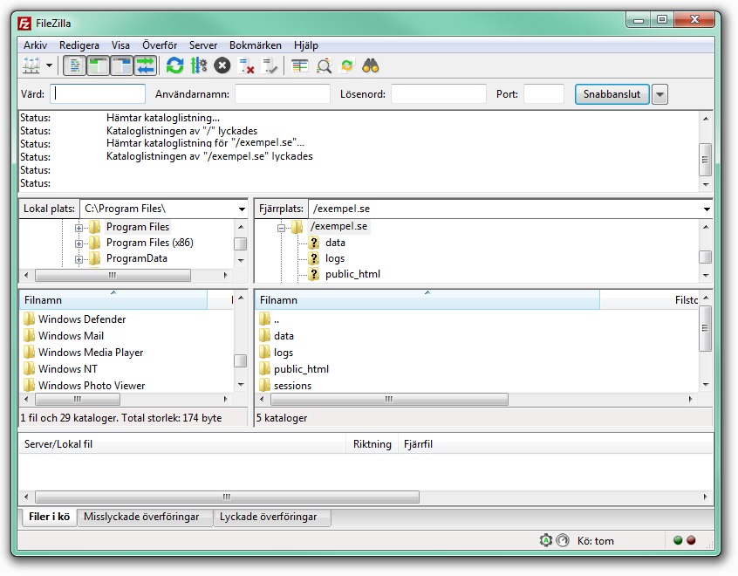738x576 pixels.
Task: Toggle directory comparison
Action: tap(324, 65)
